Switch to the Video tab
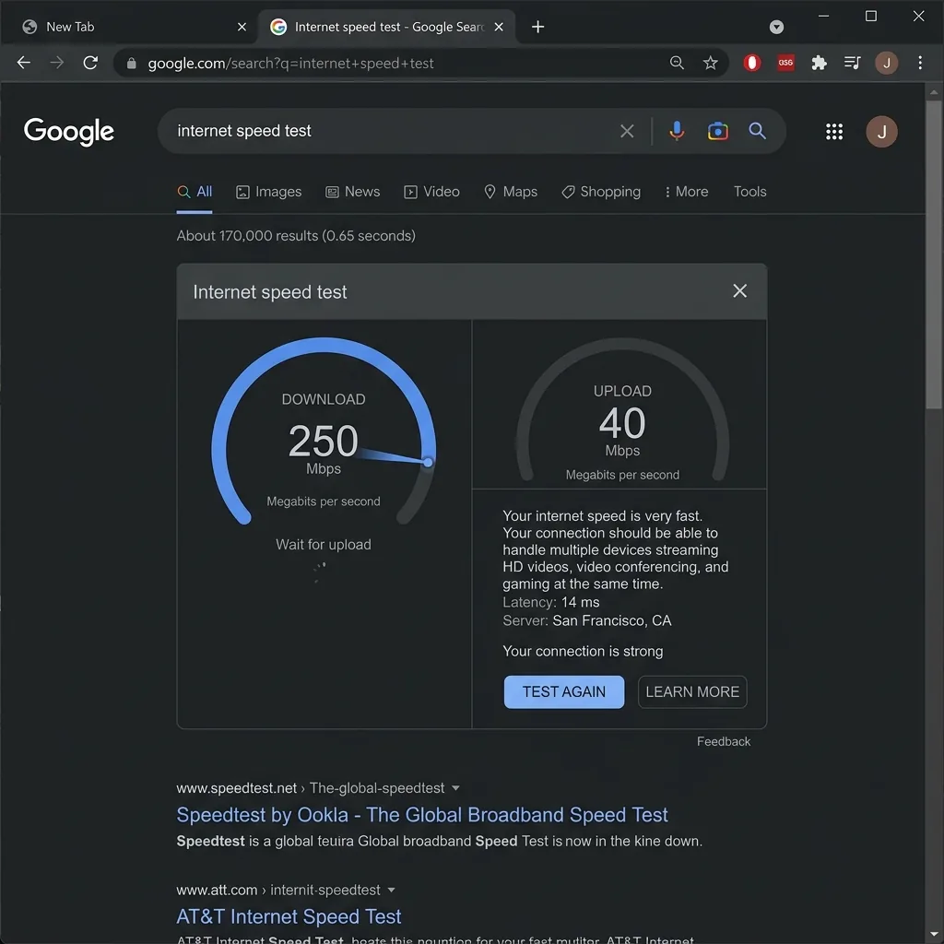 [x=431, y=192]
